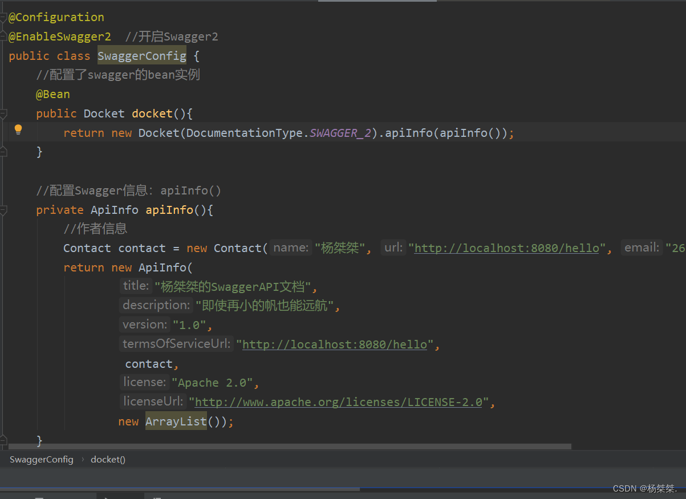Click the fold-end marker after the docket method

(x=3, y=152)
